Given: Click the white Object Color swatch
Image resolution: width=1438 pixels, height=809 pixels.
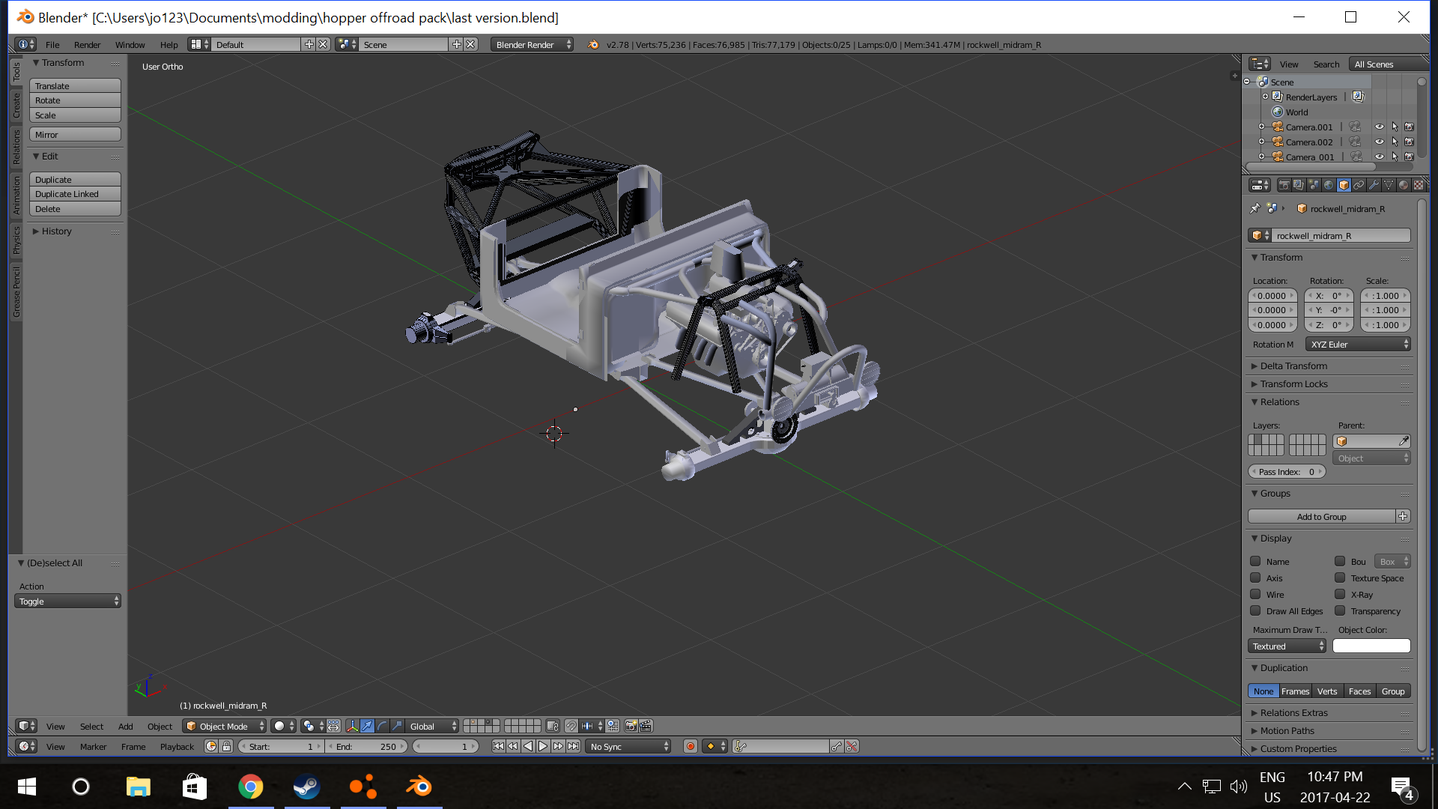Looking at the screenshot, I should tap(1371, 646).
